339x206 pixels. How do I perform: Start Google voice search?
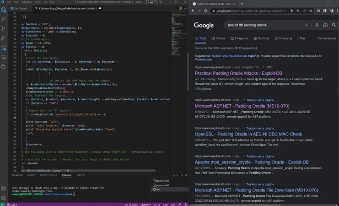click(317, 25)
